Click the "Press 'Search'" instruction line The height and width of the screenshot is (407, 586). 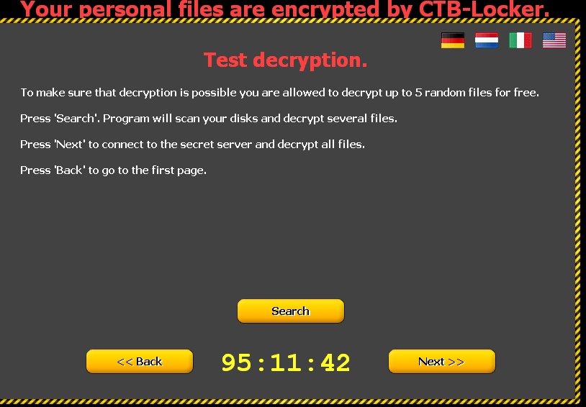(x=209, y=119)
